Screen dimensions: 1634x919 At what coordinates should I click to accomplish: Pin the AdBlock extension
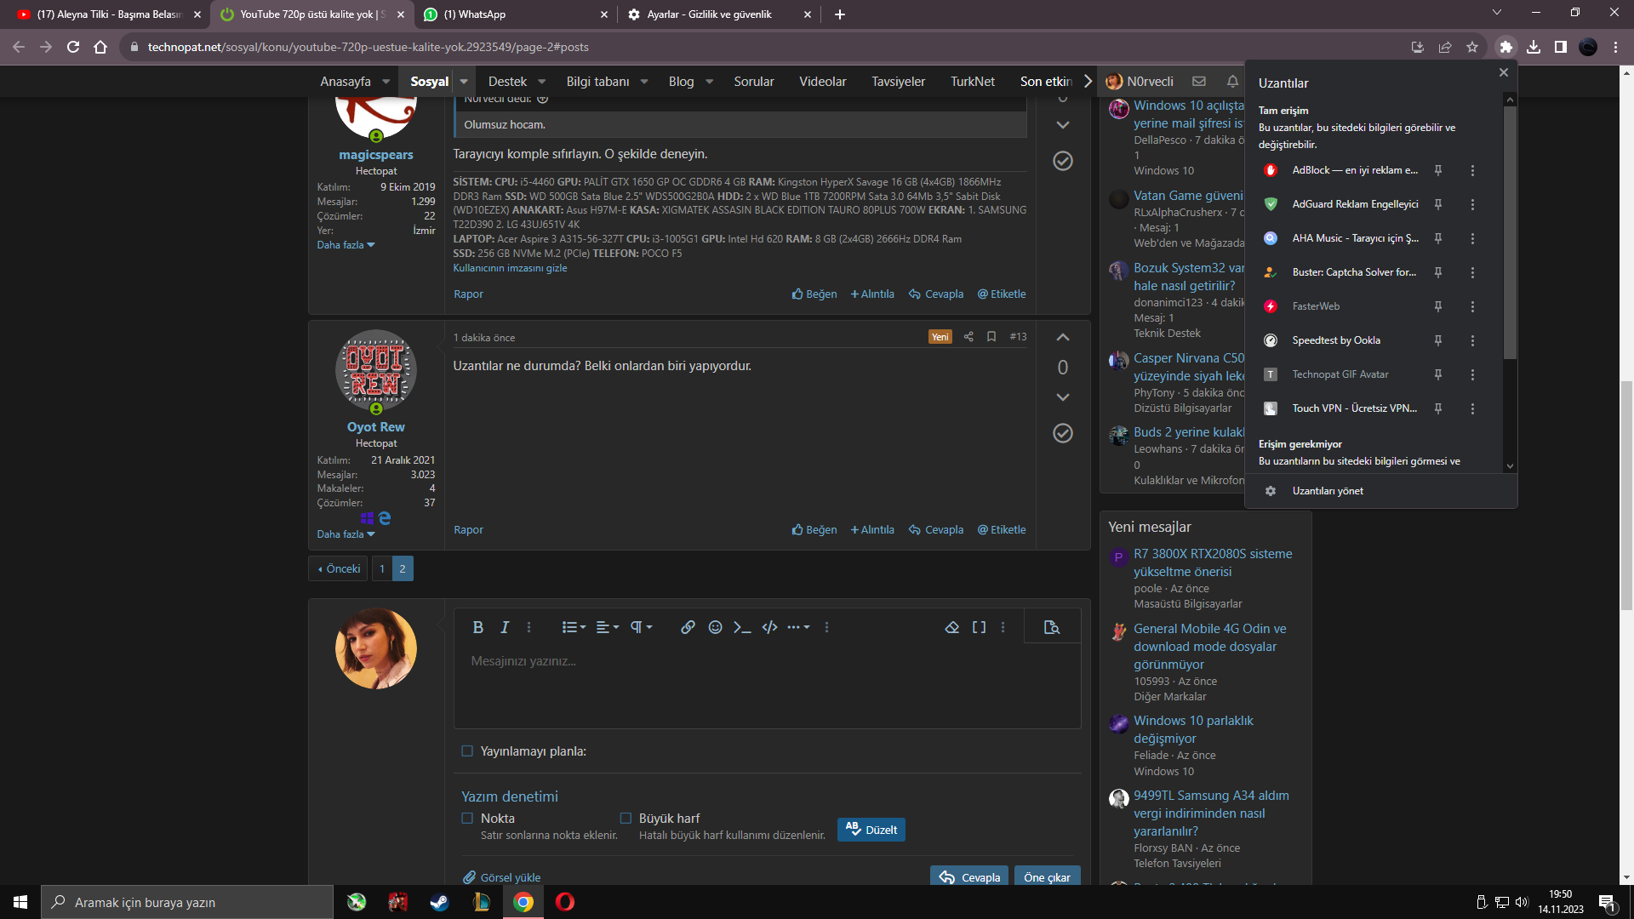(x=1437, y=170)
